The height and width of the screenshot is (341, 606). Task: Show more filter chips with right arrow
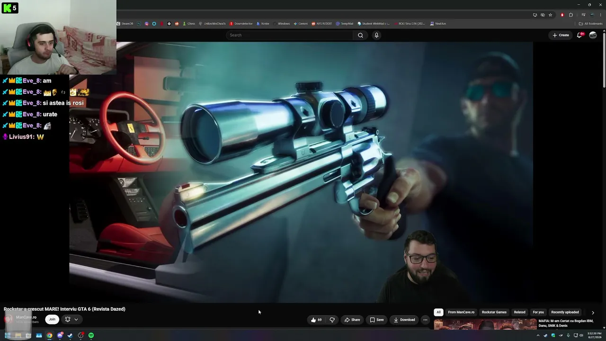(593, 313)
